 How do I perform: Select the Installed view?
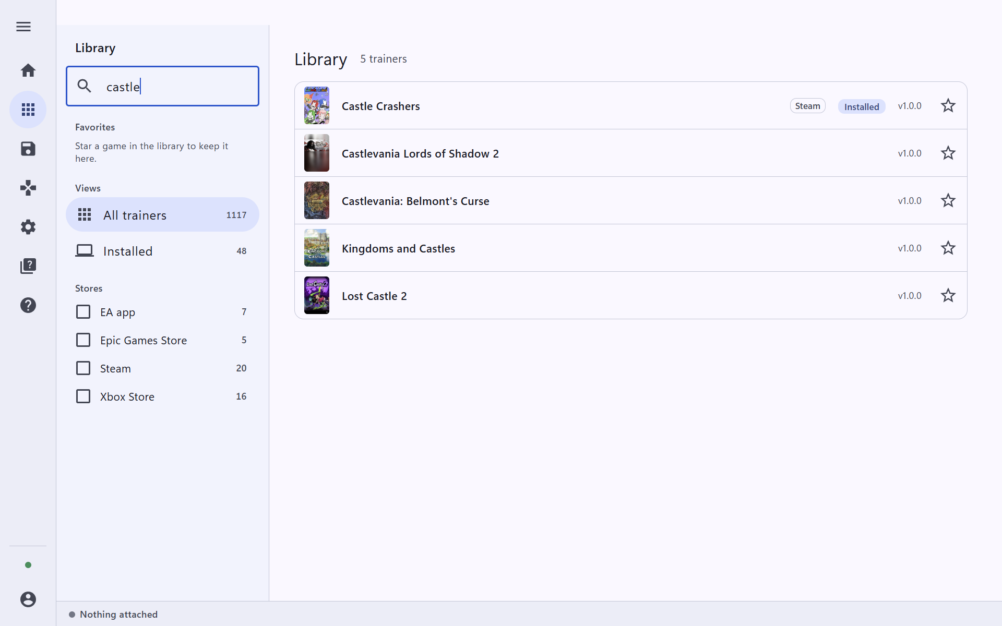[162, 251]
